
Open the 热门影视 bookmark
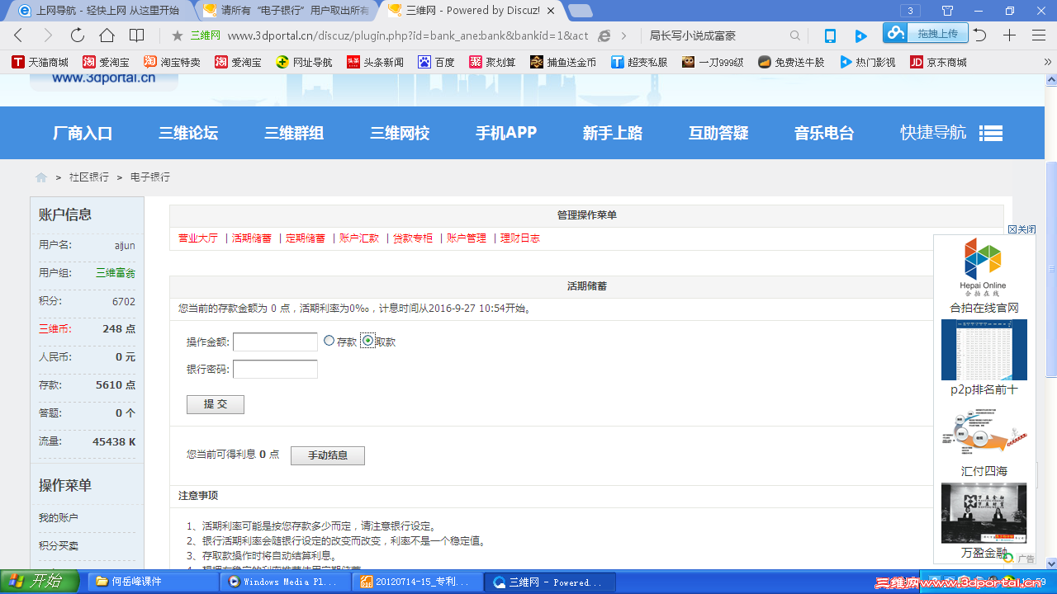(867, 62)
